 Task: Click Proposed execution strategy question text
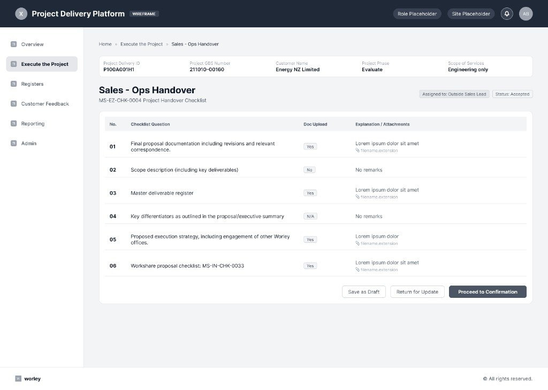210,239
